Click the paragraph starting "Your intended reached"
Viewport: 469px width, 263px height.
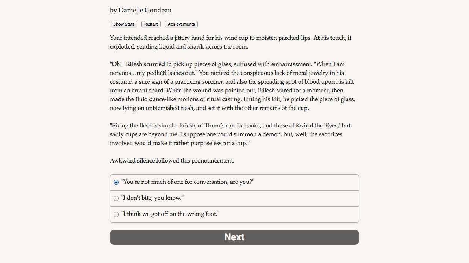click(x=231, y=42)
